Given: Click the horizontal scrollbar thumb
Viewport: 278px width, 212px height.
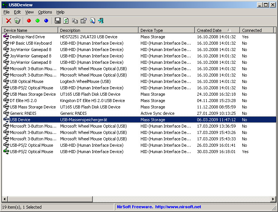Looking at the screenshot, I should [x=50, y=199].
